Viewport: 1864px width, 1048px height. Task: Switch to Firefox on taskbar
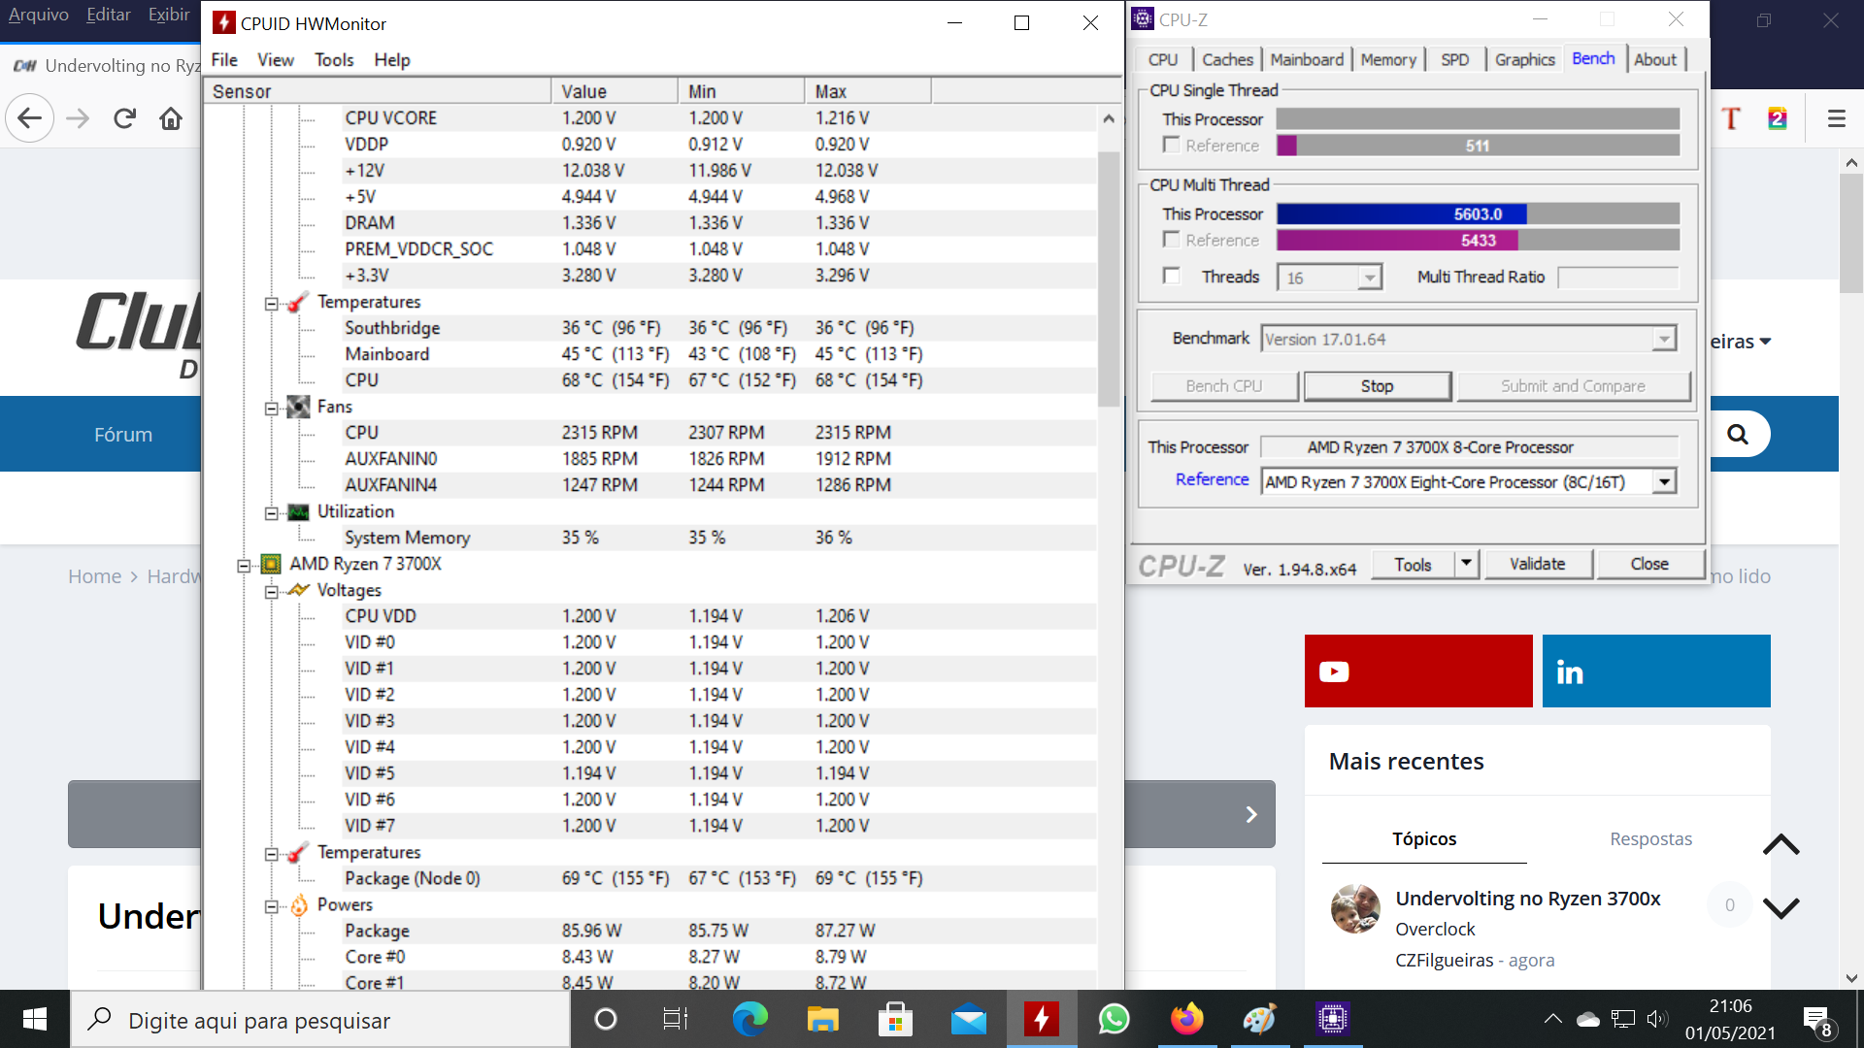[1186, 1019]
